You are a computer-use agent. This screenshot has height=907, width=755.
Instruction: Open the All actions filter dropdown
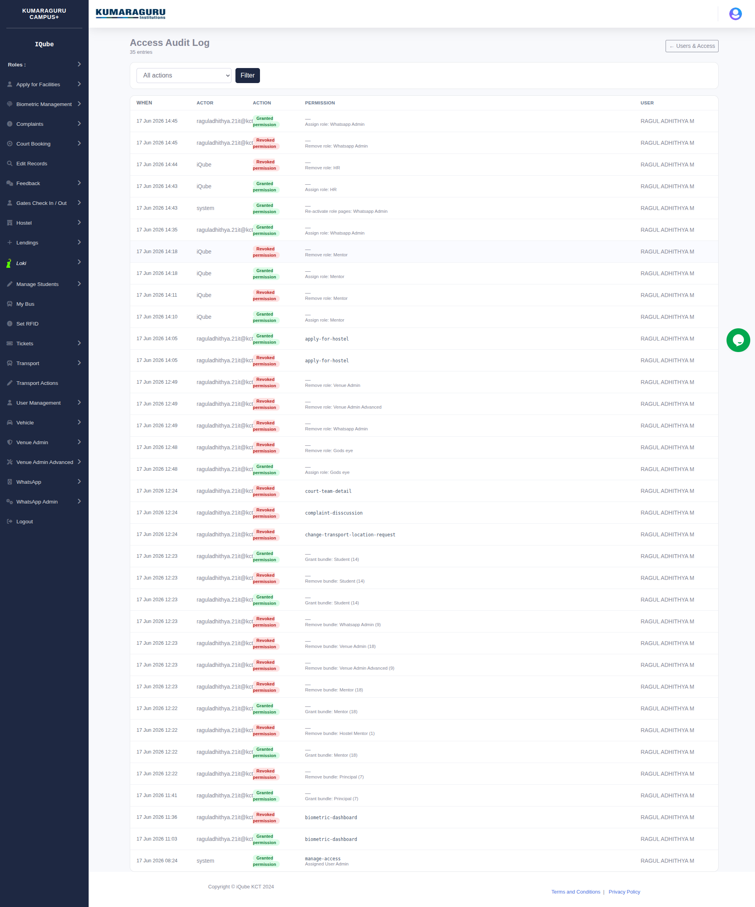point(184,76)
